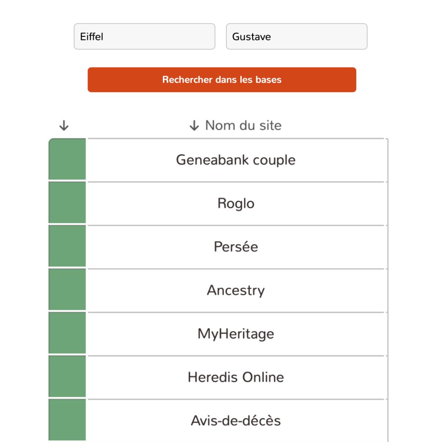Image resolution: width=442 pixels, height=442 pixels.
Task: Click the Rechercher dans les bases button
Action: pos(222,80)
